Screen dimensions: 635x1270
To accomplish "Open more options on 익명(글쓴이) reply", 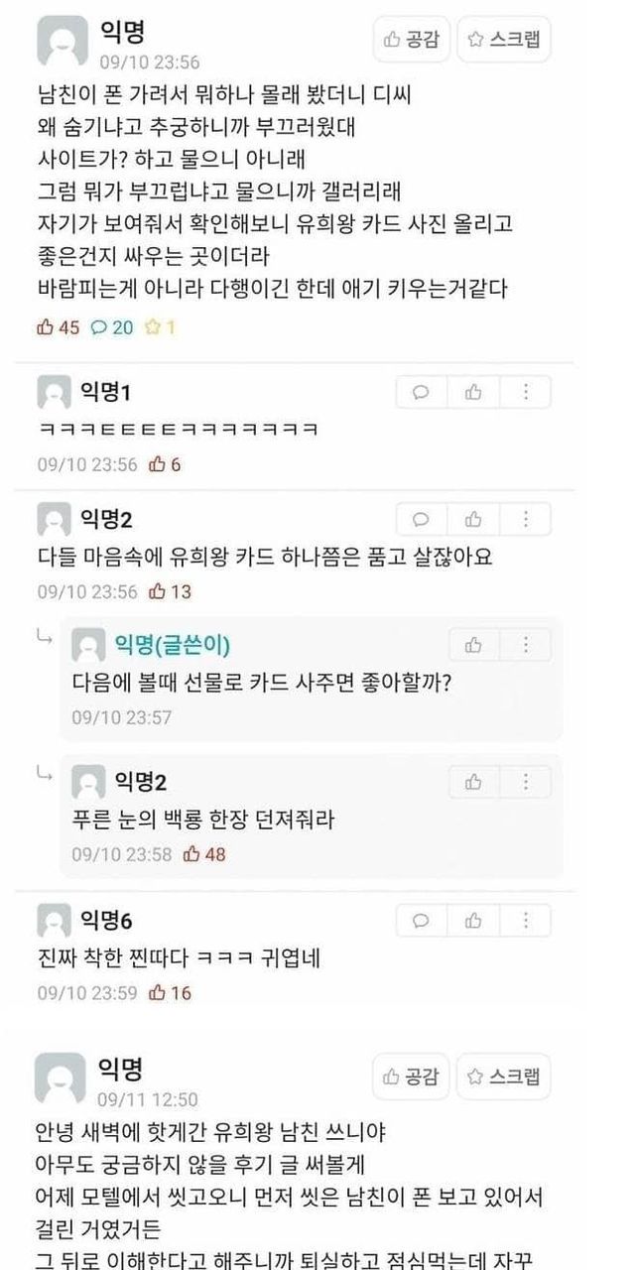I will coord(525,645).
